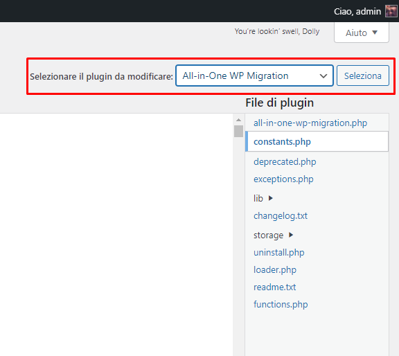This screenshot has height=356, width=399.
Task: Click the Seleziona button
Action: point(363,75)
